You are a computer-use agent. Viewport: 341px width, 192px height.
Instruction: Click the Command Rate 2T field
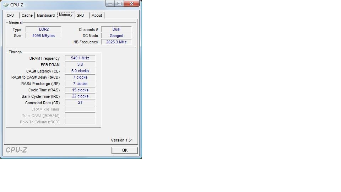[80, 102]
